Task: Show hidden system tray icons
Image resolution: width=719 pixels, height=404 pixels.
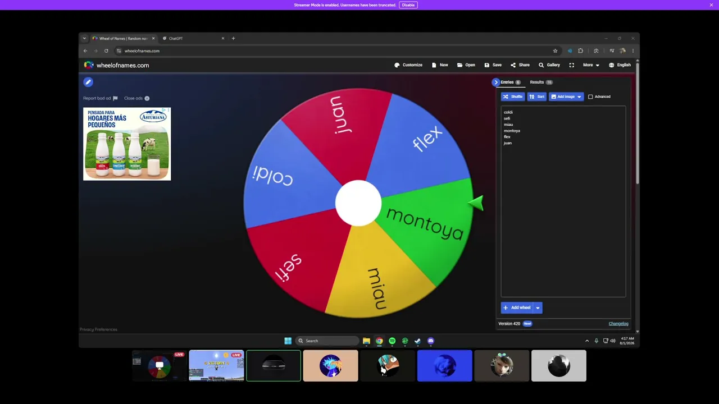Action: (587, 341)
